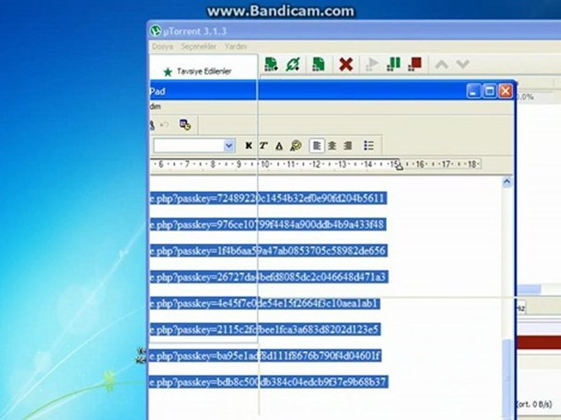Click the WordPad menu bar item 'dm'
The image size is (561, 420).
[x=155, y=106]
